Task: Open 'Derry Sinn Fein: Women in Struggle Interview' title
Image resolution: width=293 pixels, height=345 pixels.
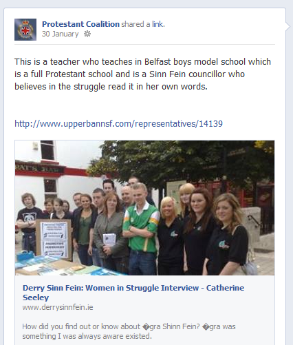Action: click(x=111, y=288)
